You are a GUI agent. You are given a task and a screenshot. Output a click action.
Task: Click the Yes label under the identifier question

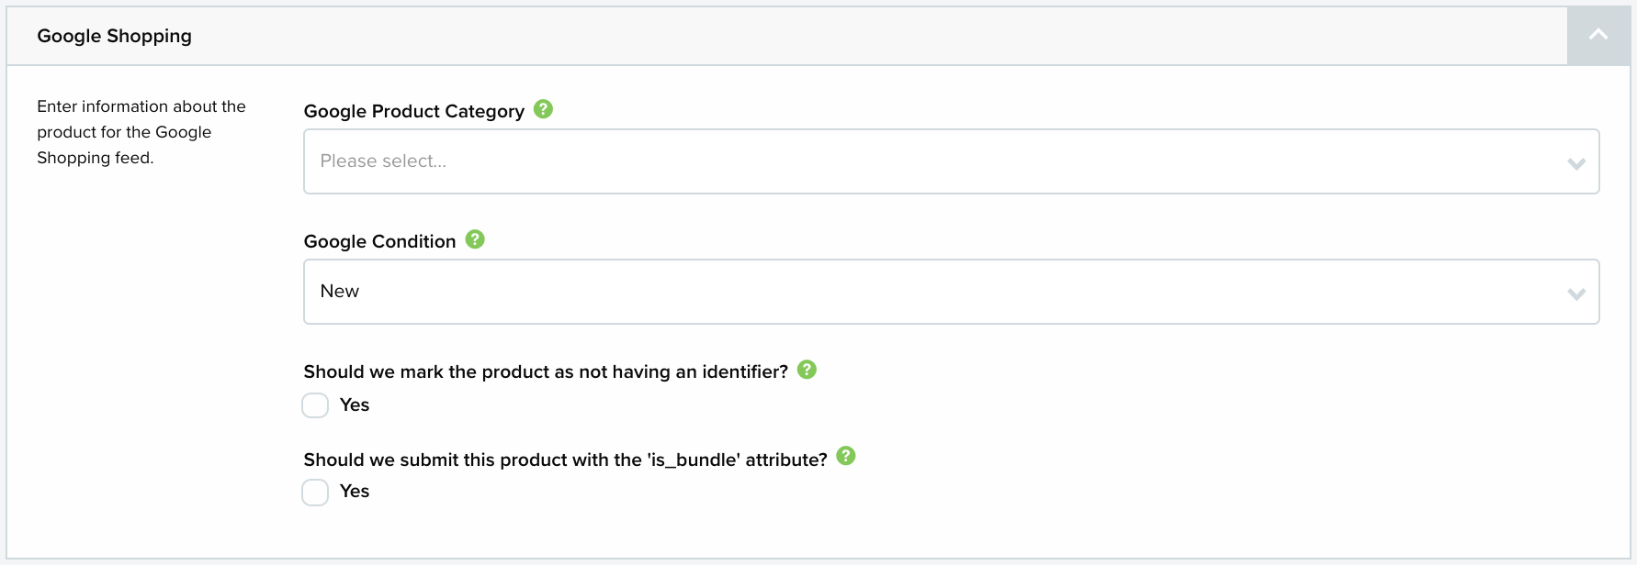(355, 405)
